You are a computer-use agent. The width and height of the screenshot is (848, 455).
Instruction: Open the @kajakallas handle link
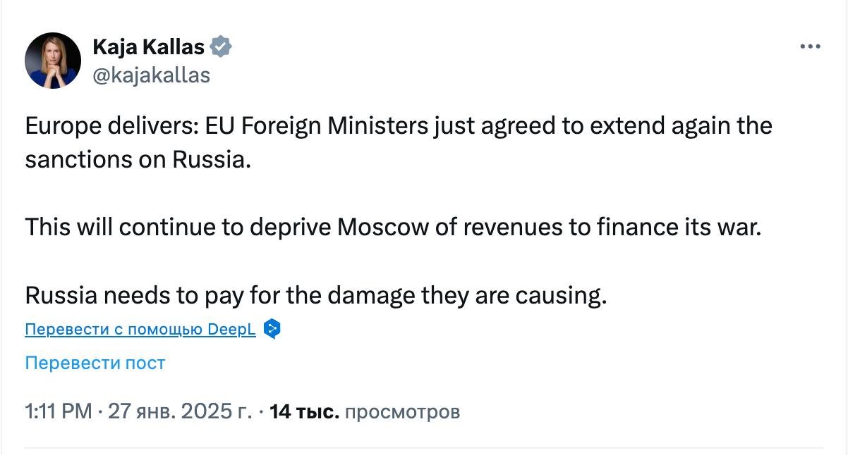pyautogui.click(x=151, y=75)
